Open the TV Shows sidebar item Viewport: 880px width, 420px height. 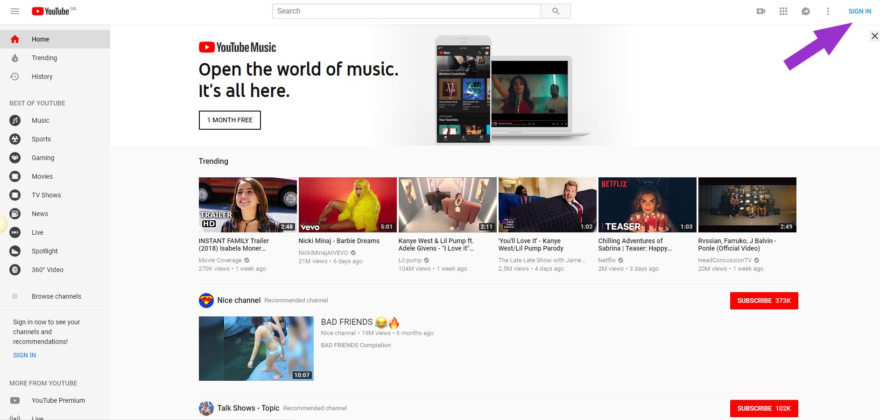point(55,195)
